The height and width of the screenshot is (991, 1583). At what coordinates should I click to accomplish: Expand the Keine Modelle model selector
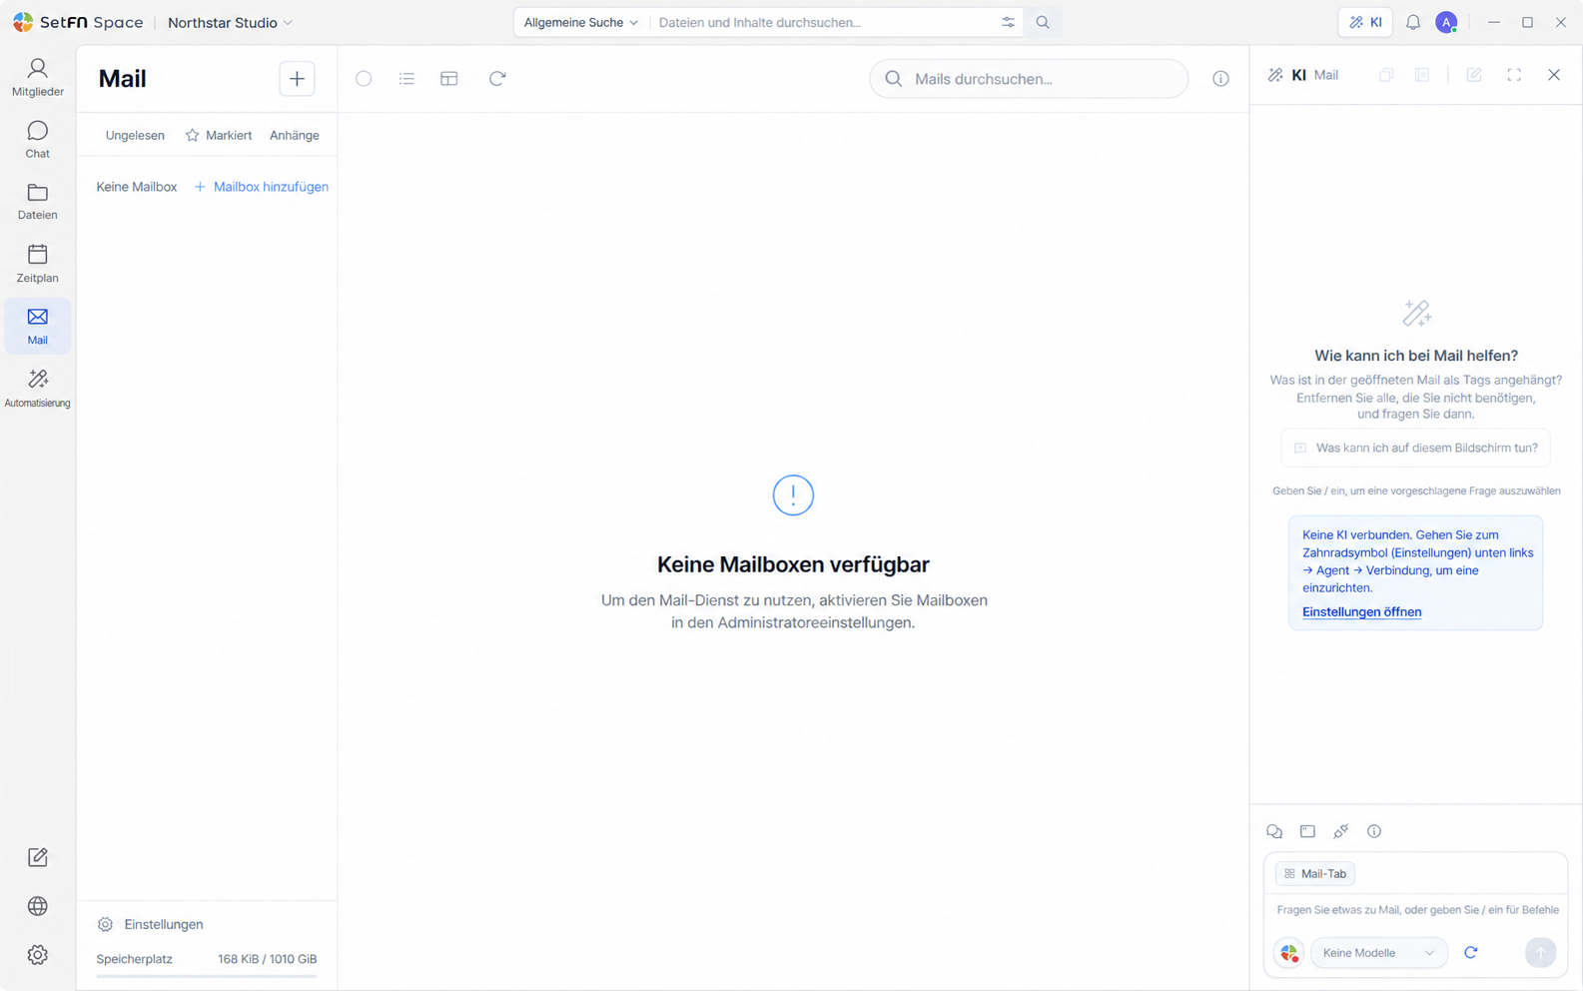click(1378, 953)
